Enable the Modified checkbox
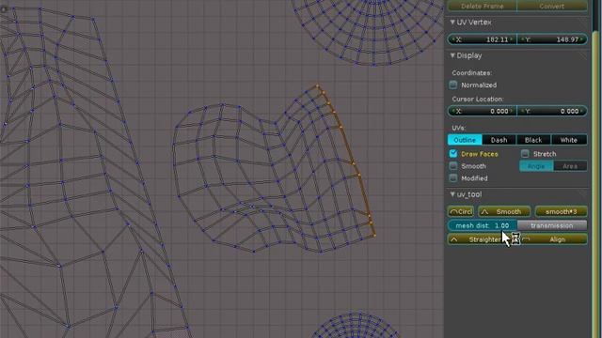 [453, 178]
